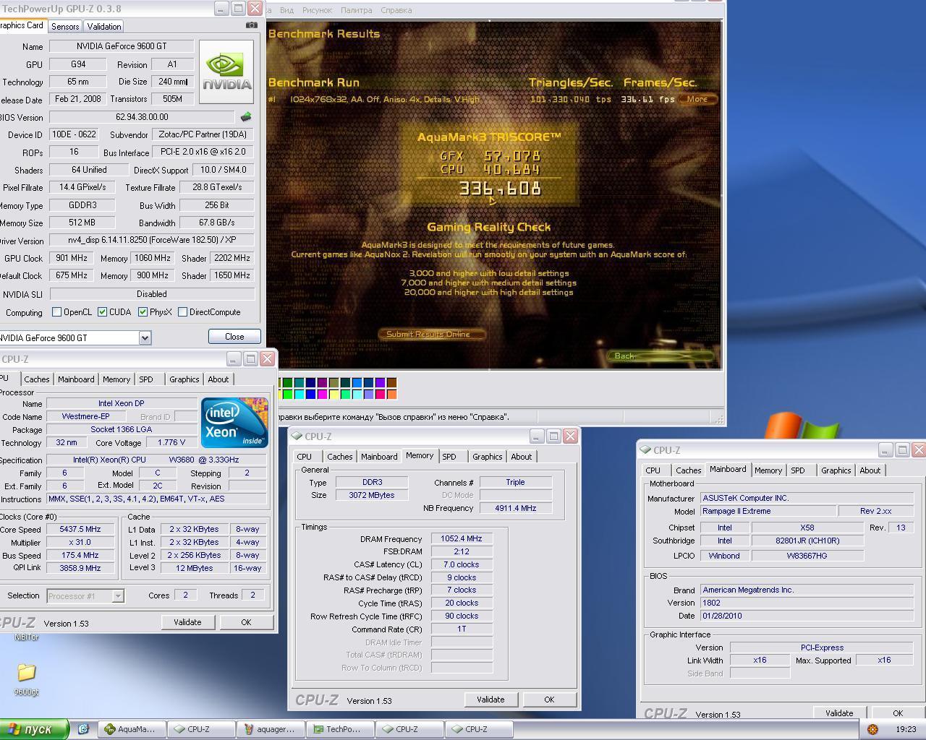This screenshot has width=926, height=740.
Task: Click Validate in the CPU-Z Memory window
Action: pos(490,700)
